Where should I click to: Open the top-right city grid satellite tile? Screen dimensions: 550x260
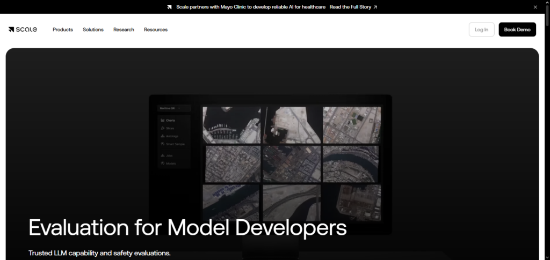(352, 125)
